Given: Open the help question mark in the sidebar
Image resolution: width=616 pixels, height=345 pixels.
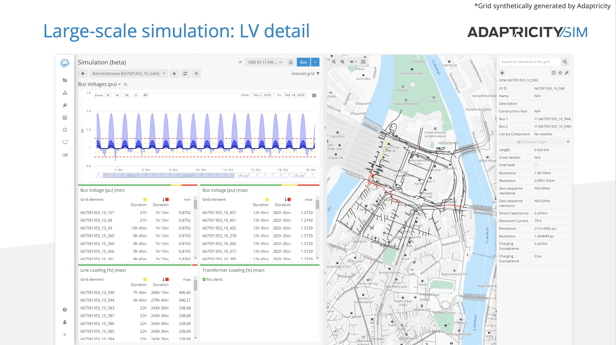Looking at the screenshot, I should [65, 310].
